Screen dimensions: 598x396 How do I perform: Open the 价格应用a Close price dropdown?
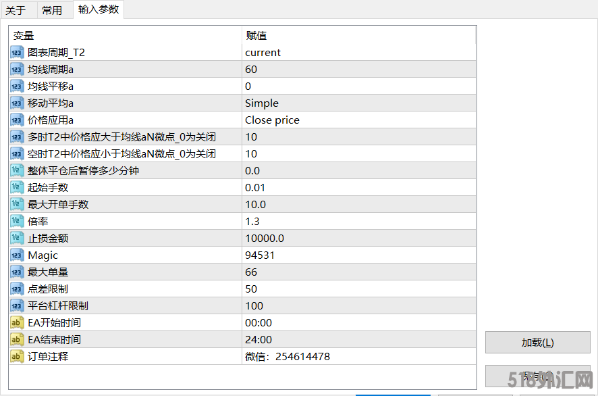[x=358, y=120]
